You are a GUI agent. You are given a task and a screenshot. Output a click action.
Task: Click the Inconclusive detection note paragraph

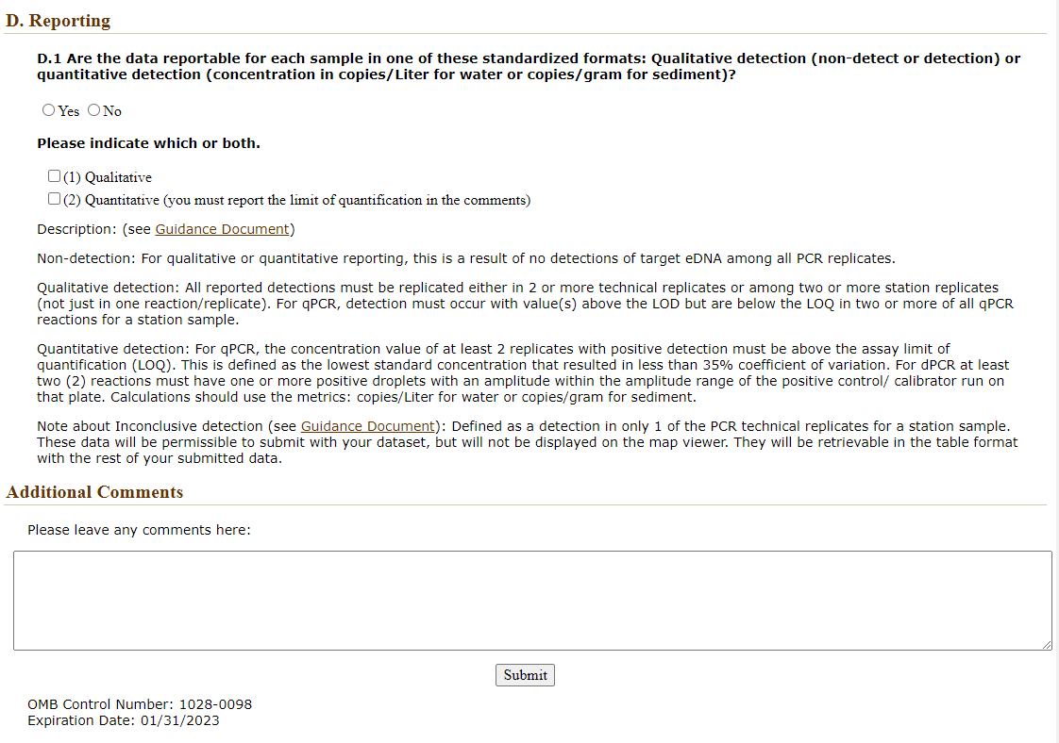click(527, 442)
